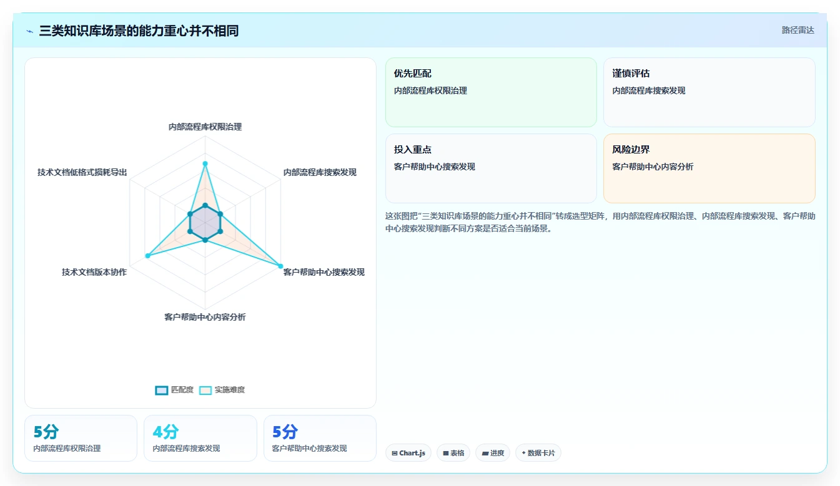Click the Chart.js tag icon
Image resolution: width=840 pixels, height=486 pixels.
395,454
